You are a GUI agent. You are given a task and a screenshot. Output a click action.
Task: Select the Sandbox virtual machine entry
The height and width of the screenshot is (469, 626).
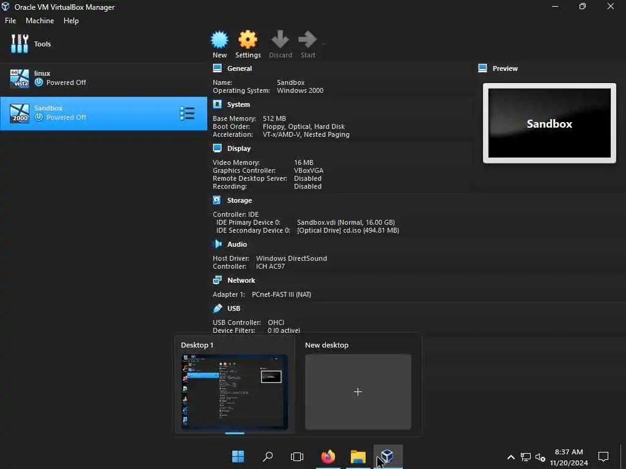tap(103, 113)
